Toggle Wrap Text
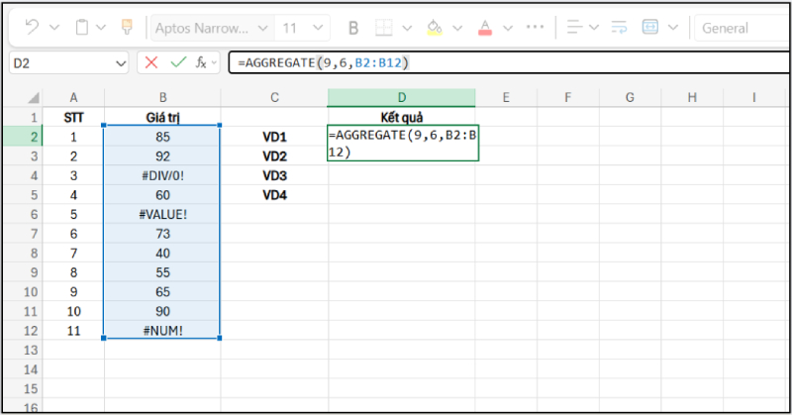The image size is (792, 415). click(619, 28)
